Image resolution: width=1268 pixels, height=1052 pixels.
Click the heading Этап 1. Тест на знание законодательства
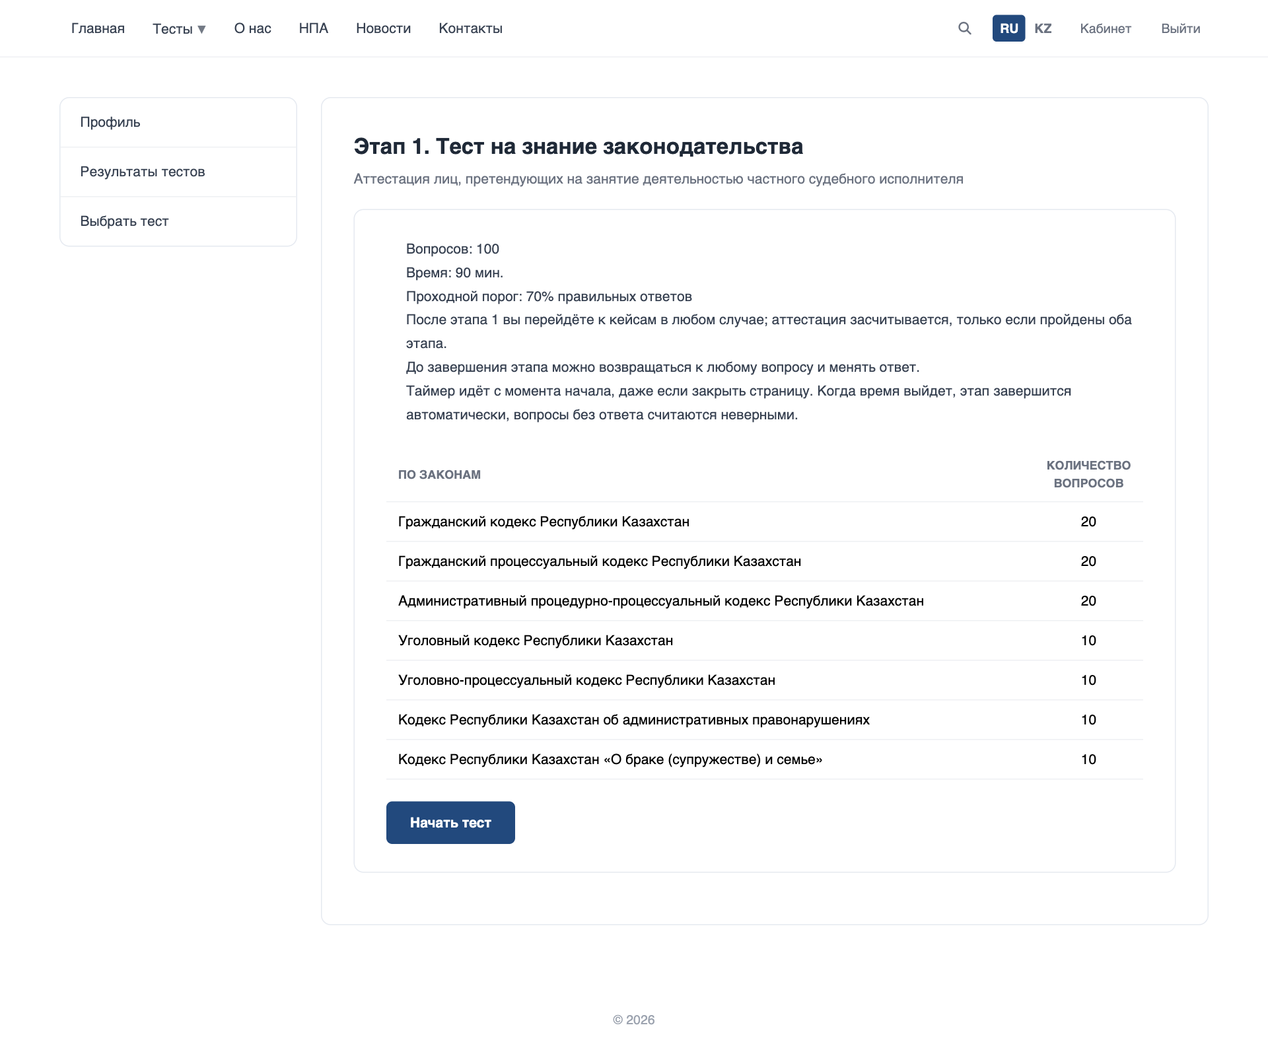(579, 147)
